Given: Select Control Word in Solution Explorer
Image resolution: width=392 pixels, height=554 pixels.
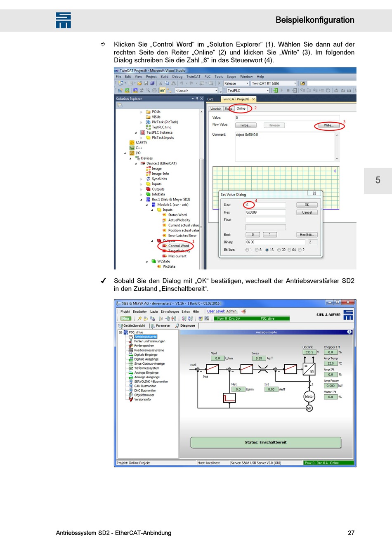Looking at the screenshot, I should coord(178,246).
